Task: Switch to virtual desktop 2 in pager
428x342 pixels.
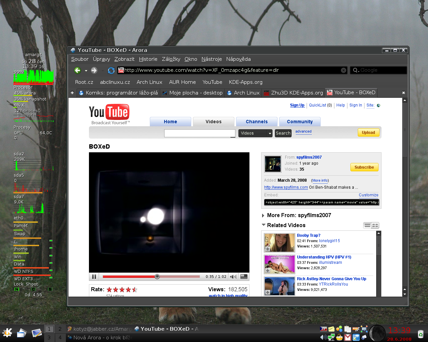Action: (60, 329)
